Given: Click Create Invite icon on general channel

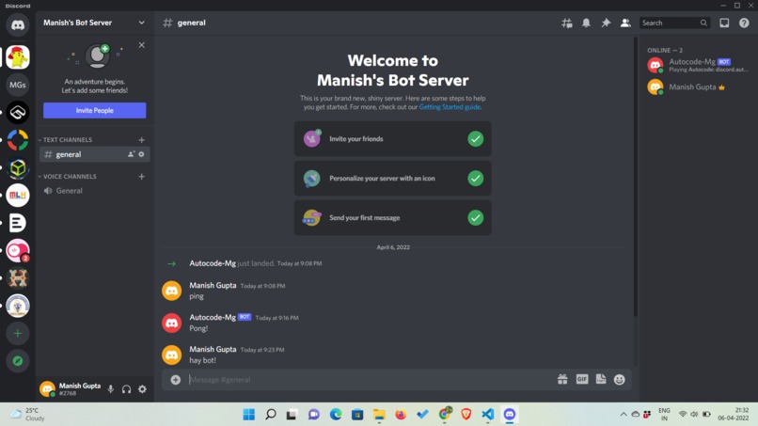Looking at the screenshot, I should [x=131, y=154].
